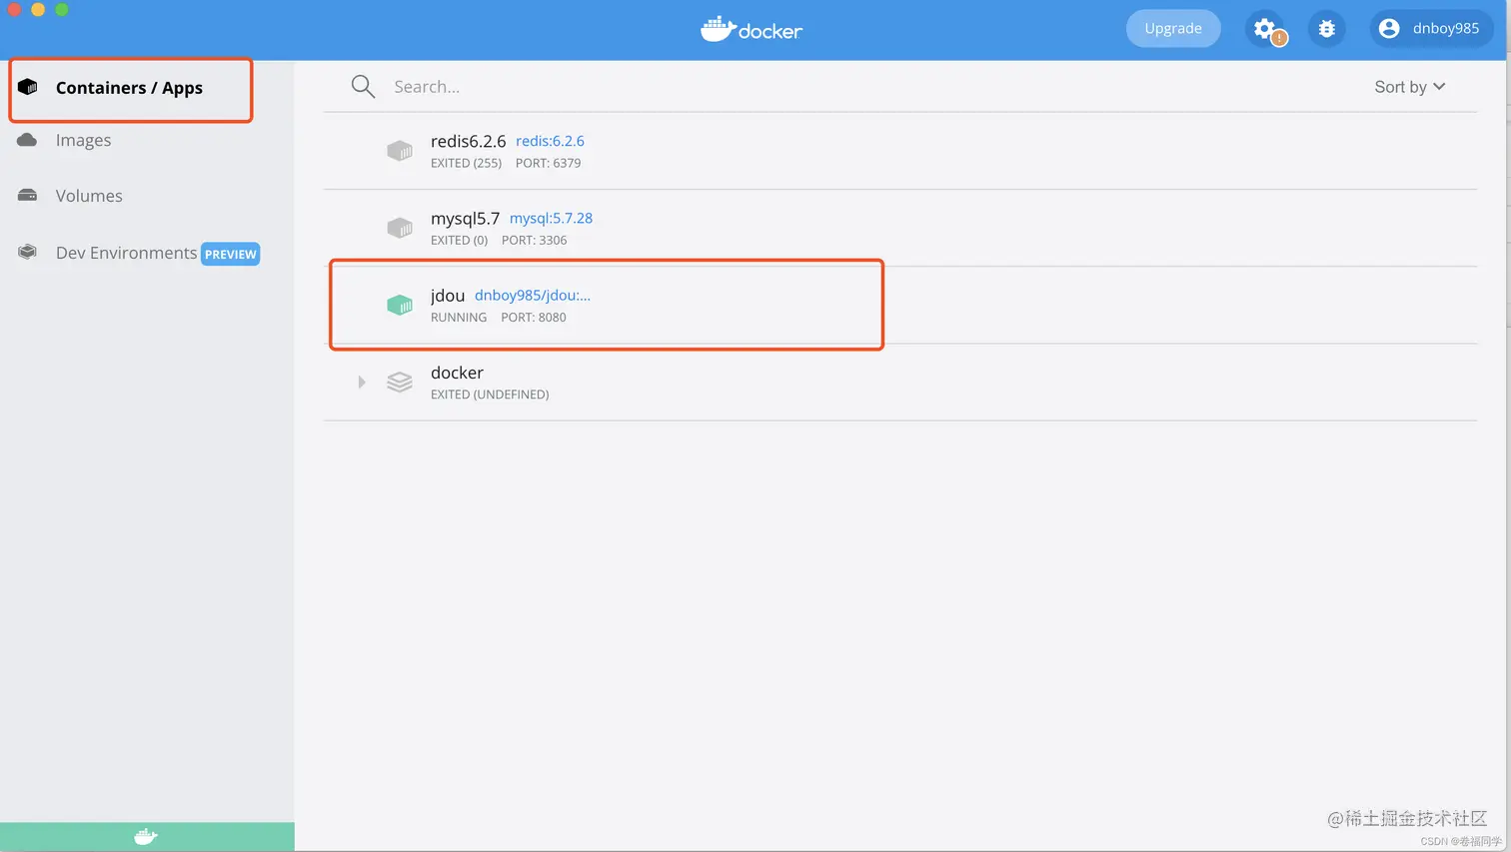
Task: Click the redis6.2.6 container icon
Action: coord(400,151)
